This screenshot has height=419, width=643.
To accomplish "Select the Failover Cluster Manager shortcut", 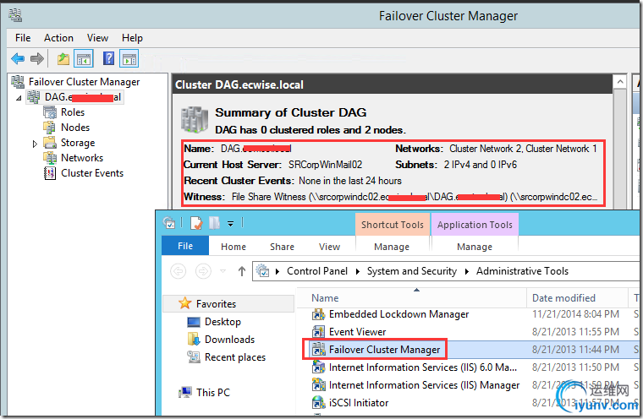I will pyautogui.click(x=385, y=350).
